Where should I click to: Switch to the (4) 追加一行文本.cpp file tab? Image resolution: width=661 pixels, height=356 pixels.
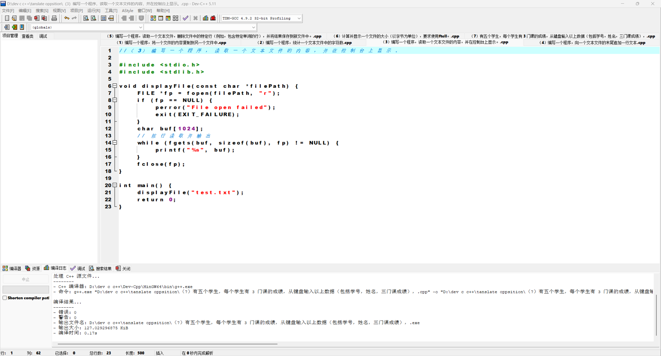point(592,43)
